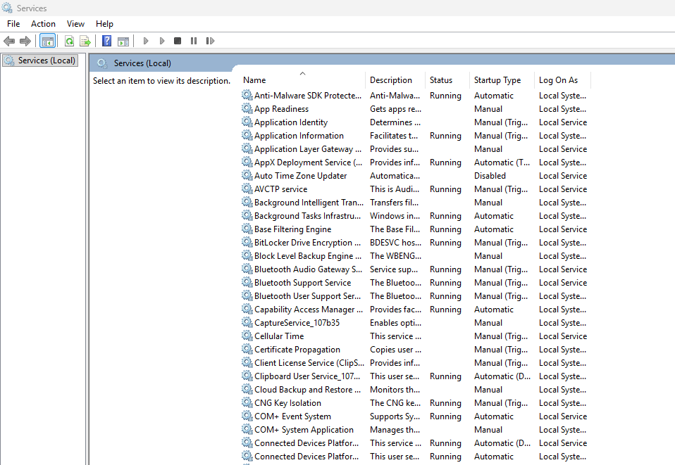The width and height of the screenshot is (675, 465).
Task: Select the Bluetooth Support Service row
Action: click(x=302, y=283)
